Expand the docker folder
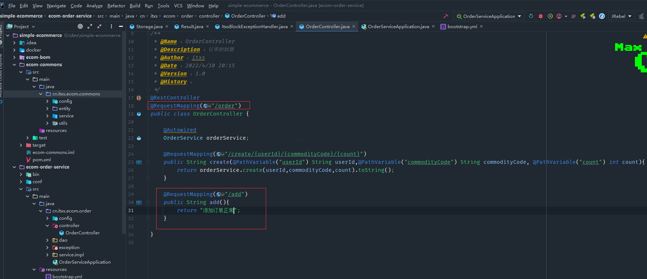The height and width of the screenshot is (279, 647). coord(14,50)
